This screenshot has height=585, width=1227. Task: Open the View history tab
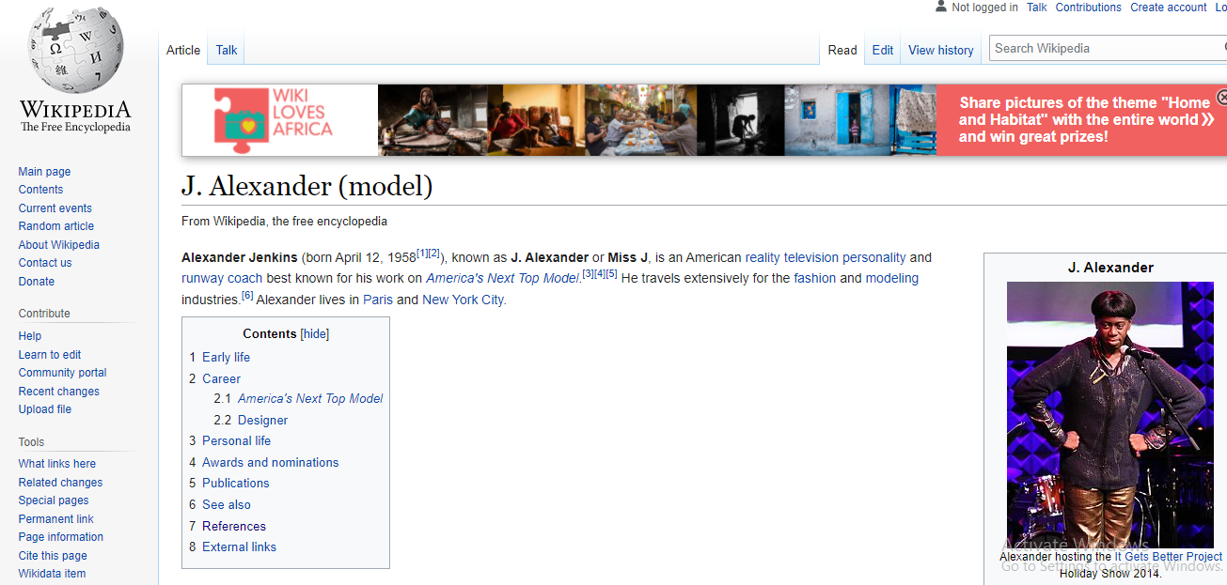coord(941,50)
